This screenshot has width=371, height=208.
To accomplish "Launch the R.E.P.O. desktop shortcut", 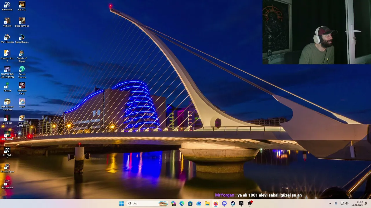I will pyautogui.click(x=22, y=6).
